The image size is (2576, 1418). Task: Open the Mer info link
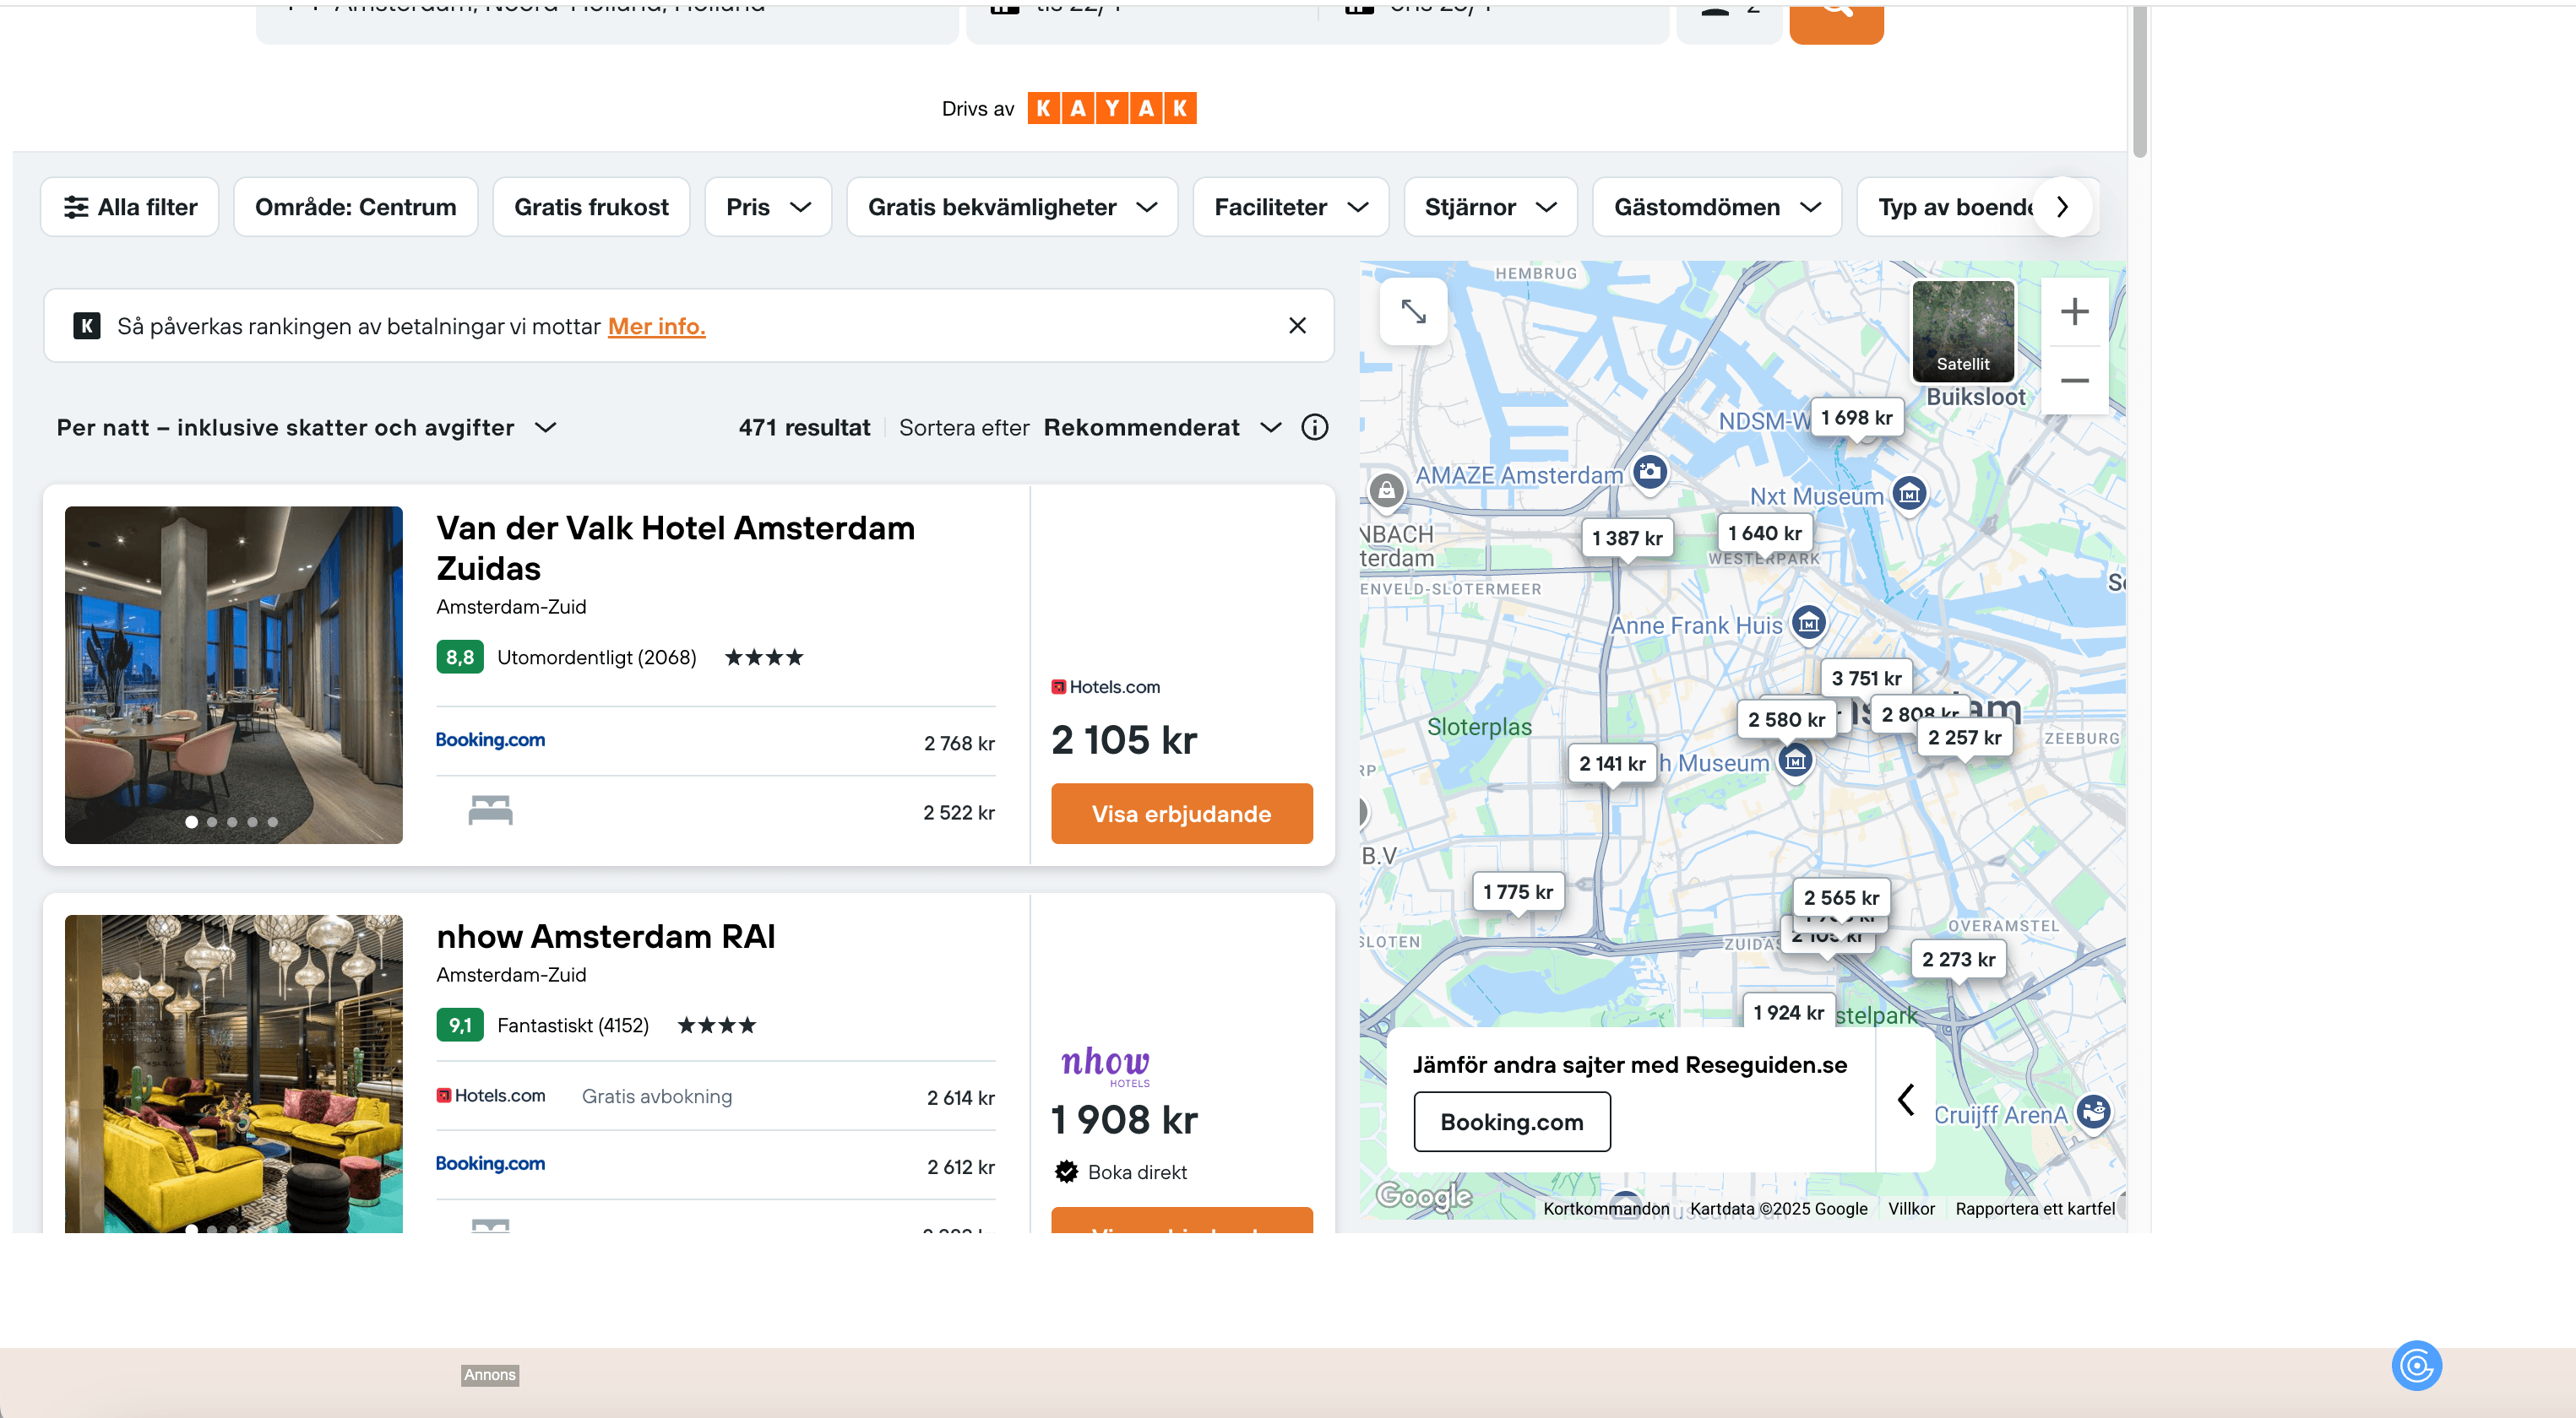click(x=656, y=327)
